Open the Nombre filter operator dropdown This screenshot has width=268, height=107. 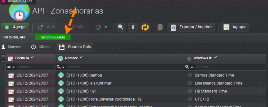tap(61, 67)
